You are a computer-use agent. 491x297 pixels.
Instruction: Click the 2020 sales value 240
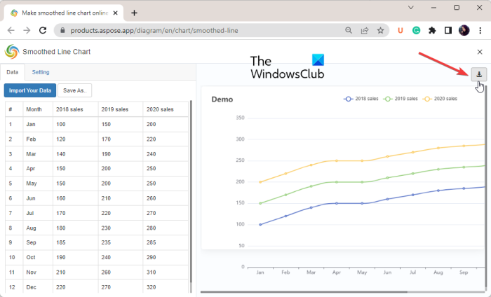(166, 154)
